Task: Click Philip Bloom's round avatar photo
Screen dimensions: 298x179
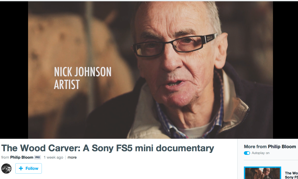Action: pyautogui.click(x=6, y=168)
